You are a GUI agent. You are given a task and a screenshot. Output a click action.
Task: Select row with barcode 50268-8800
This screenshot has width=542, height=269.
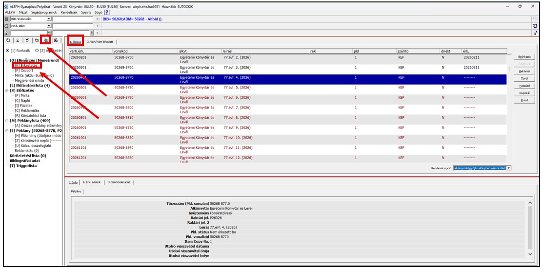(x=288, y=109)
